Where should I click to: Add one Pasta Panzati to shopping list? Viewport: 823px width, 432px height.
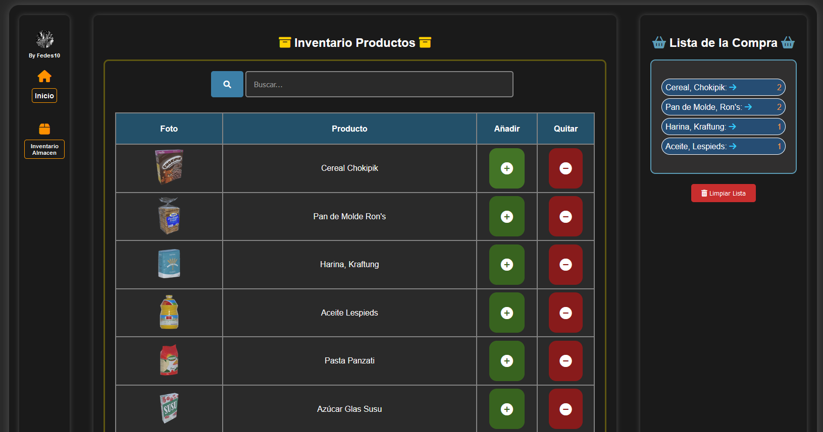click(507, 361)
